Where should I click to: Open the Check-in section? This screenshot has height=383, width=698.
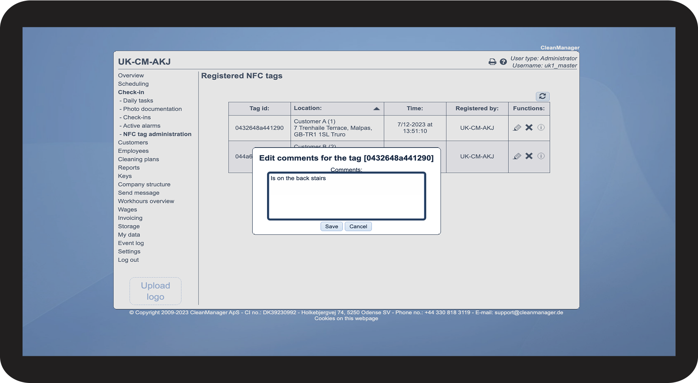131,92
